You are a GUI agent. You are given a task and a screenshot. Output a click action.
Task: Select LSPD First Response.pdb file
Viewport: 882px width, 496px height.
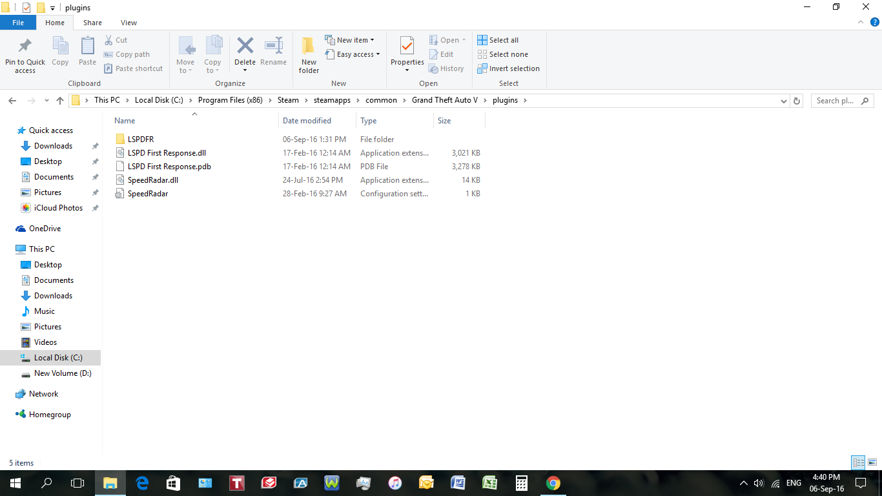[x=169, y=167]
